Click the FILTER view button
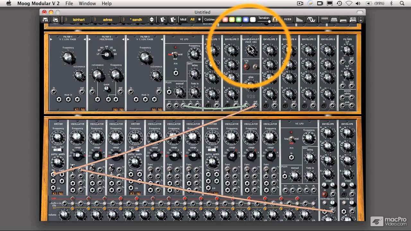The height and width of the screenshot is (231, 411). [x=288, y=20]
